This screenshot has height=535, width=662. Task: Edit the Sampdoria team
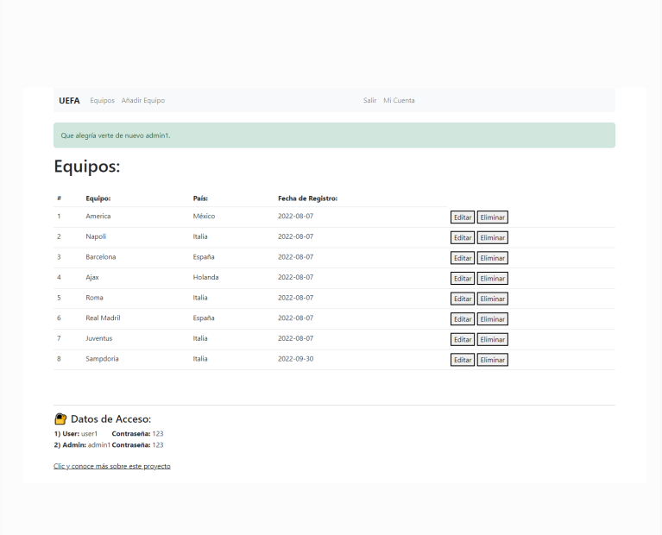(x=463, y=360)
